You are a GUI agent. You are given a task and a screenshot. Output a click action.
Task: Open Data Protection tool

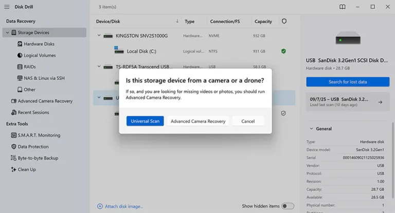[x=33, y=147]
